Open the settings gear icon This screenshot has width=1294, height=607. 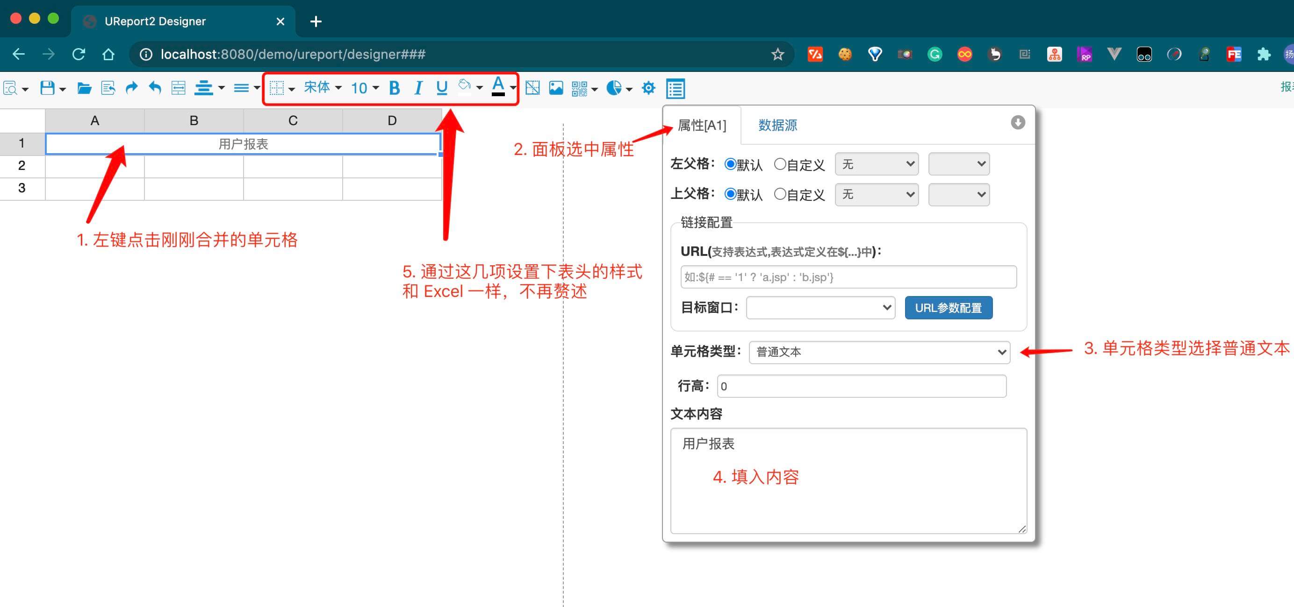[648, 88]
